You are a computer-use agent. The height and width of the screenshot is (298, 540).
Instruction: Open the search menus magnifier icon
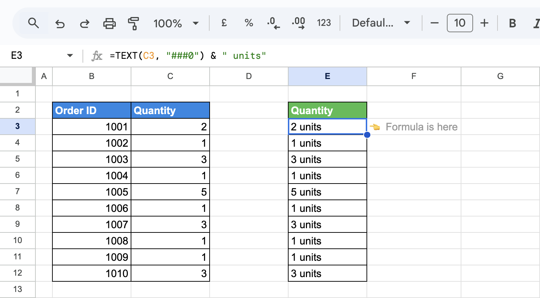pyautogui.click(x=34, y=23)
